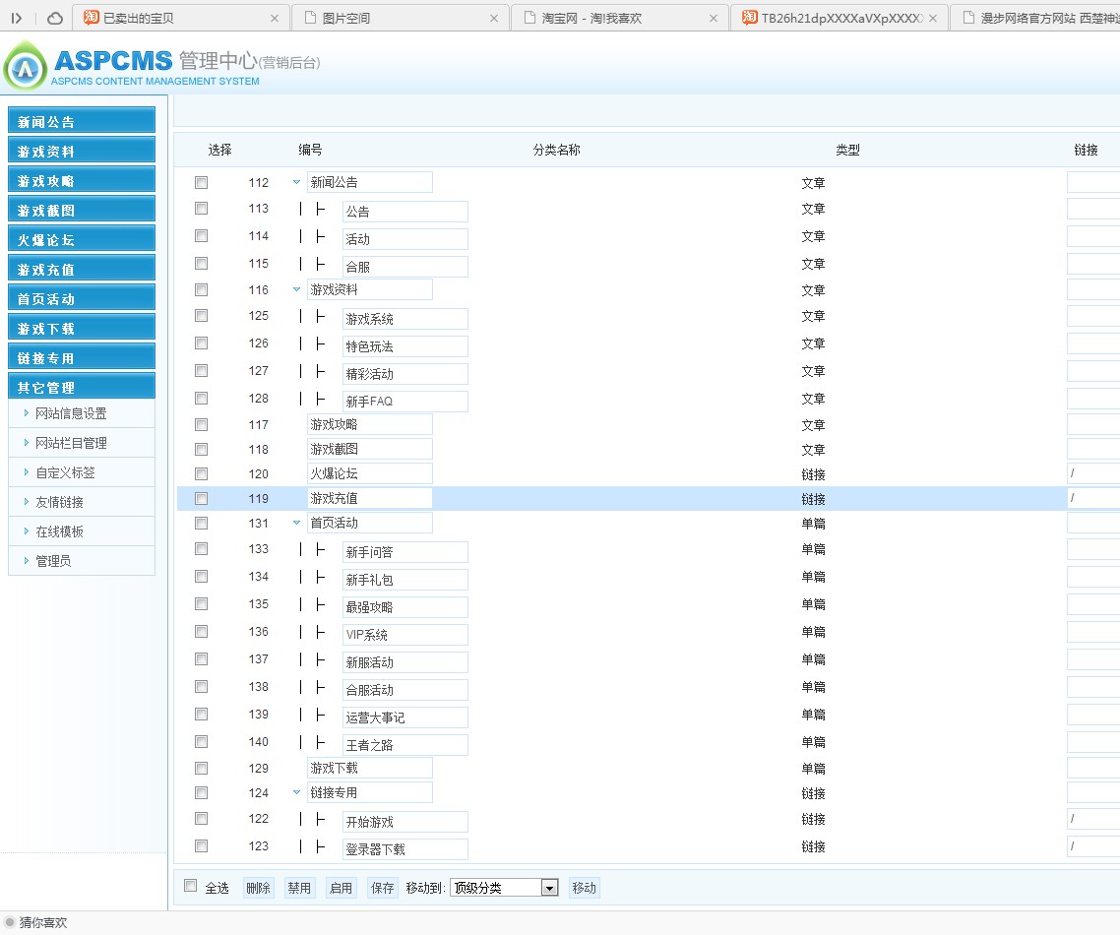The height and width of the screenshot is (935, 1120).
Task: Click the 移动 move button
Action: pos(584,888)
